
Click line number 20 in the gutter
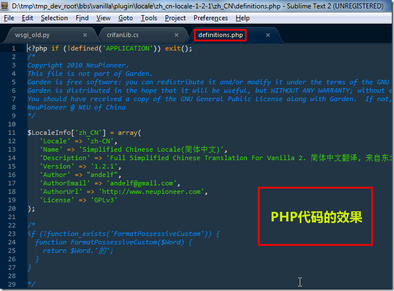coord(12,208)
